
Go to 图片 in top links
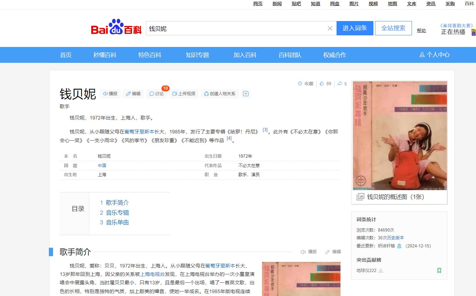pos(354,4)
